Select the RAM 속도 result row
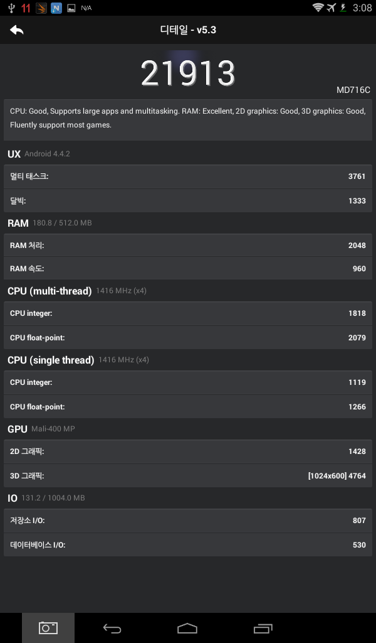This screenshot has height=643, width=376. [187, 269]
